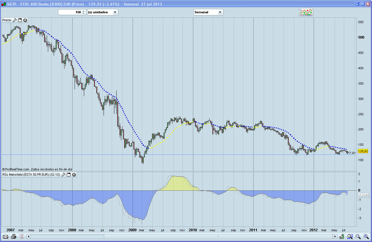Click the horizontal zoom fit magnifier icon
The image size is (372, 242).
(350, 236)
